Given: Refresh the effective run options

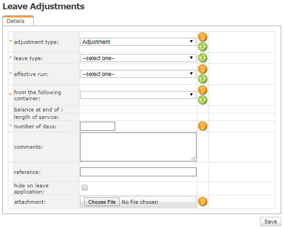Looking at the screenshot, I should tap(202, 79).
